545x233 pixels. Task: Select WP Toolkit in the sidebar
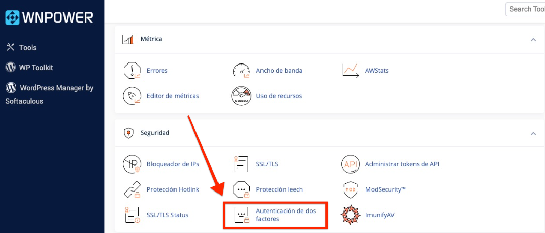click(x=36, y=68)
